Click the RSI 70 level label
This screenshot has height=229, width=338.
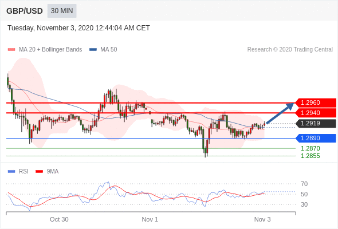coord(304,184)
